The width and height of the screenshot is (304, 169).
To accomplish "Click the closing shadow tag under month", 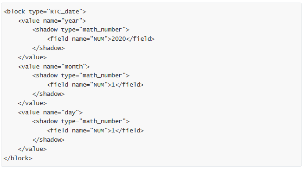I will pyautogui.click(x=48, y=94).
